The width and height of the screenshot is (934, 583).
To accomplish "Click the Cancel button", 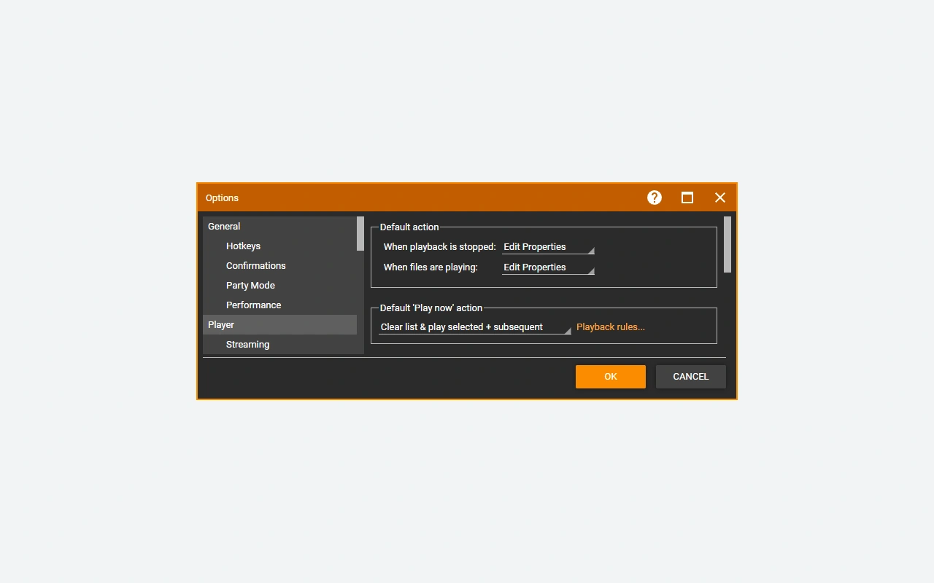I will 691,377.
